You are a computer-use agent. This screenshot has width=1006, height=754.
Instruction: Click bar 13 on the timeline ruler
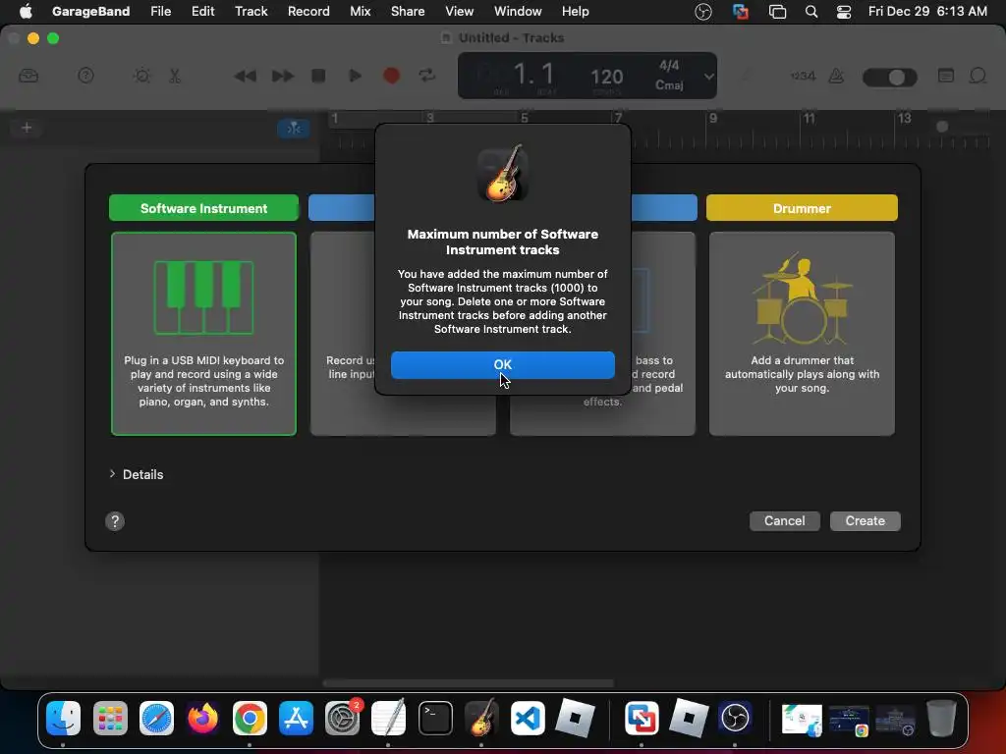coord(904,118)
